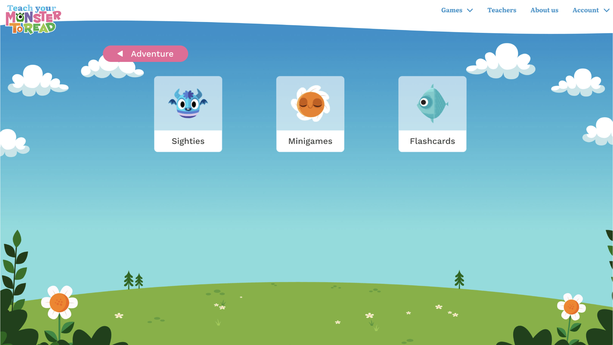This screenshot has height=345, width=613.
Task: Click the Adventure back button
Action: click(x=146, y=54)
